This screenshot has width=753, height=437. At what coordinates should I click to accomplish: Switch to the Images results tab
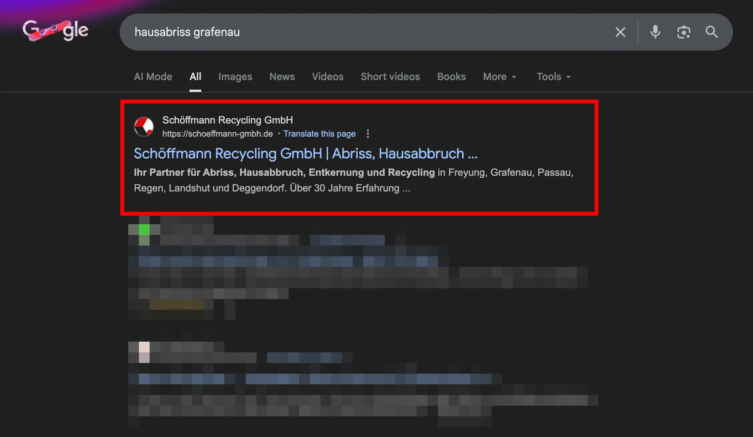(235, 77)
